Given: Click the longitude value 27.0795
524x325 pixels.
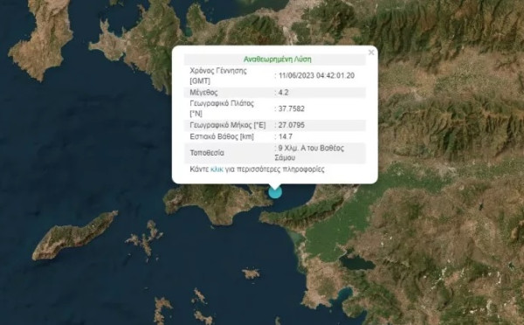Looking at the screenshot, I should [292, 125].
